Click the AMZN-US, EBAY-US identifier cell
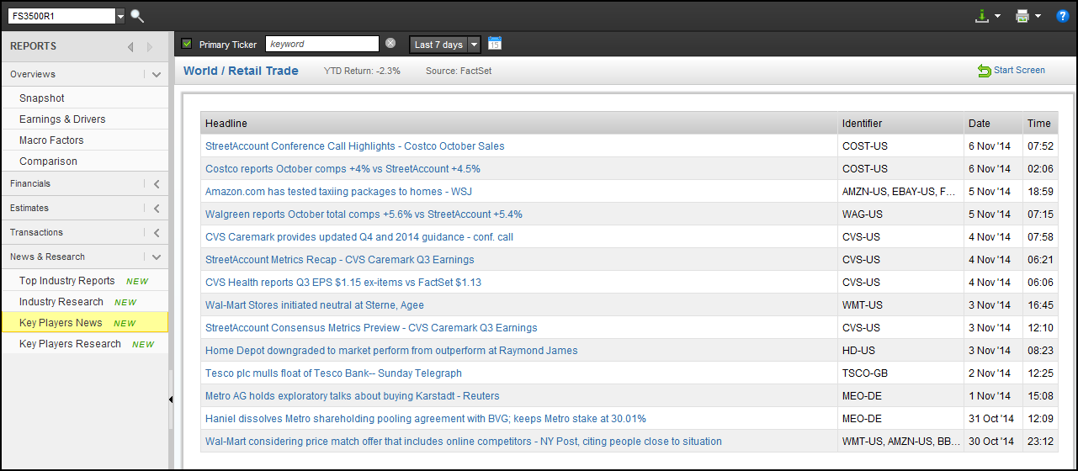The image size is (1078, 471). pos(901,192)
